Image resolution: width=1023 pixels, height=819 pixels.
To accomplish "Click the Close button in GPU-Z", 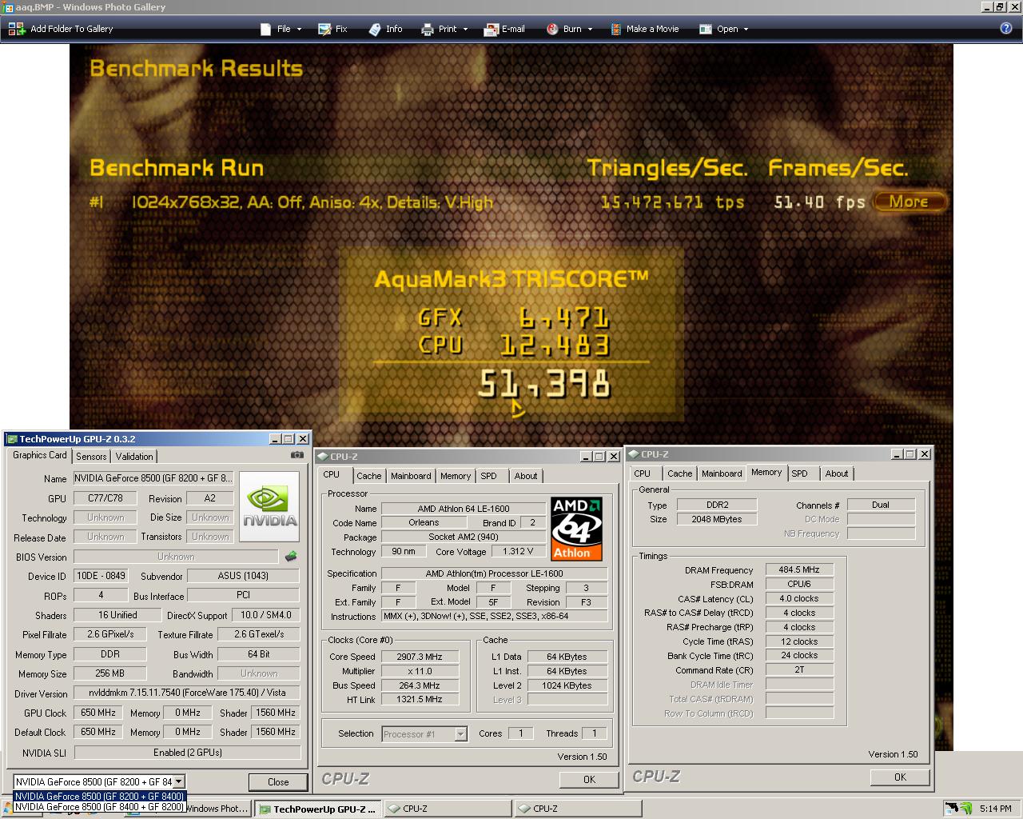I will [278, 782].
